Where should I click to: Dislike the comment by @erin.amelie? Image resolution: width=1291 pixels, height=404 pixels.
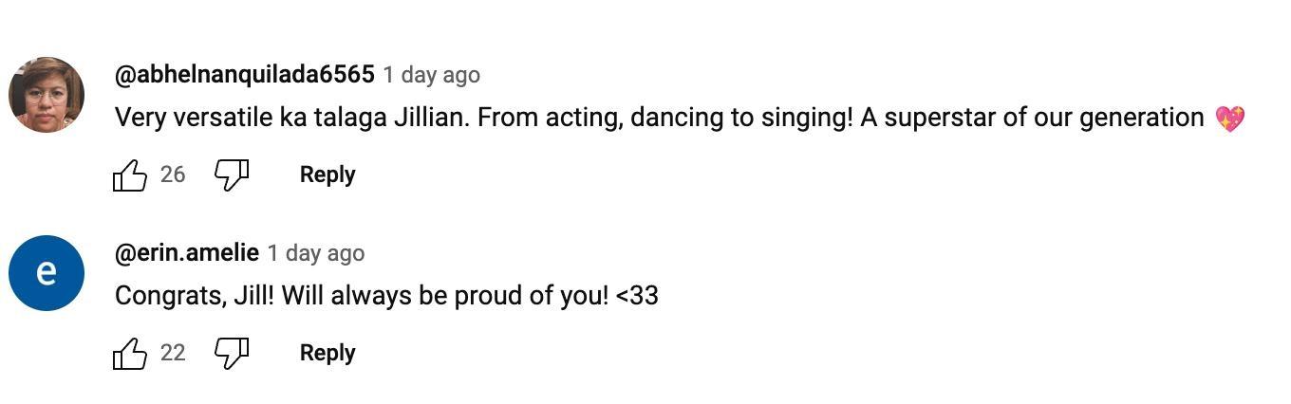(x=231, y=354)
